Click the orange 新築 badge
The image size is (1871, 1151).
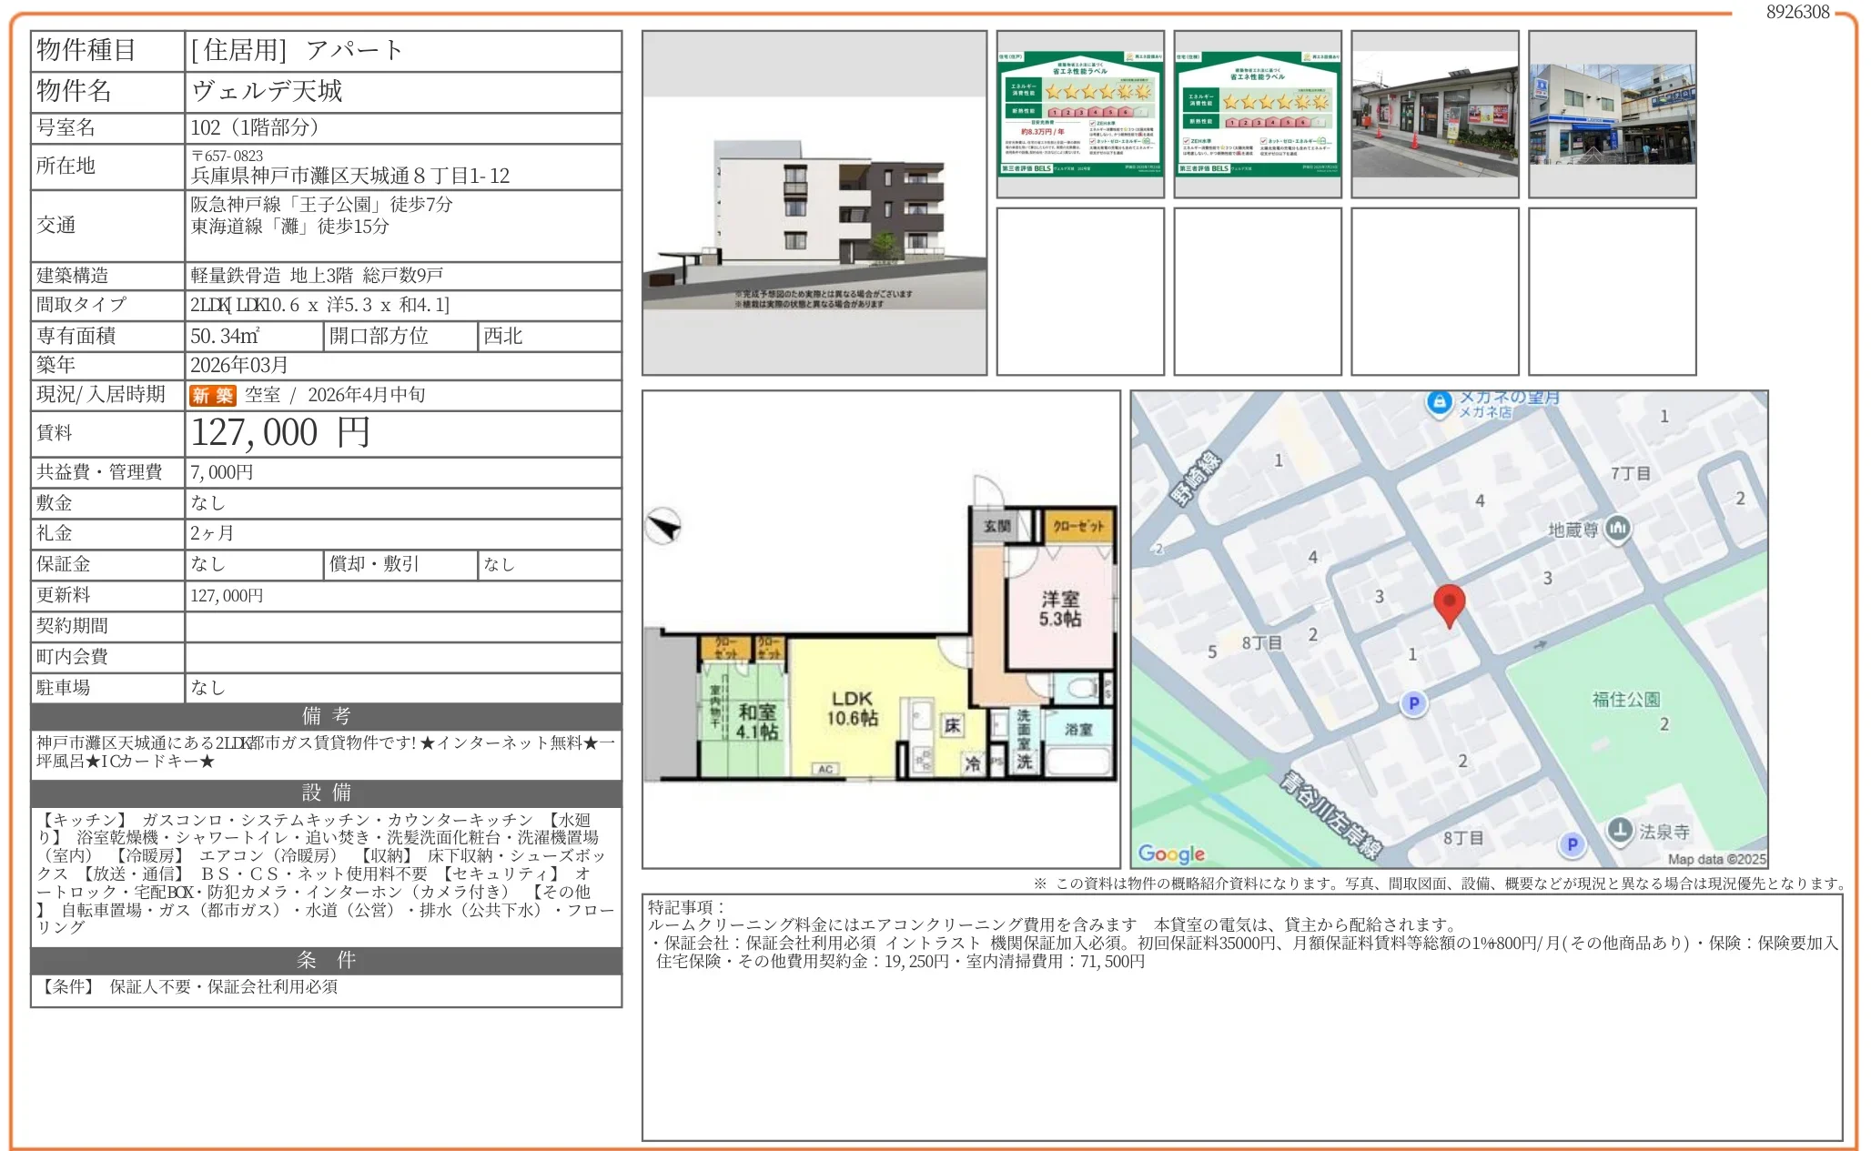click(212, 395)
